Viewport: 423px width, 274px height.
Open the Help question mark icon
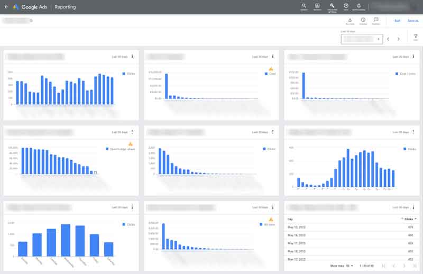346,7
